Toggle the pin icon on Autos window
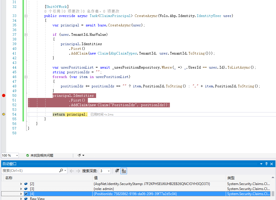276x200 pixels. pyautogui.click(x=266, y=164)
